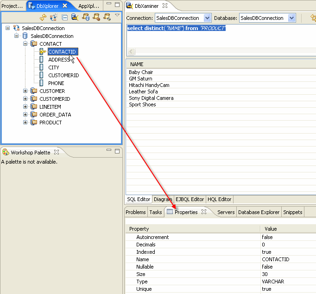Close the DbXaminer editor tab
This screenshot has height=294, width=316.
pos(165,6)
